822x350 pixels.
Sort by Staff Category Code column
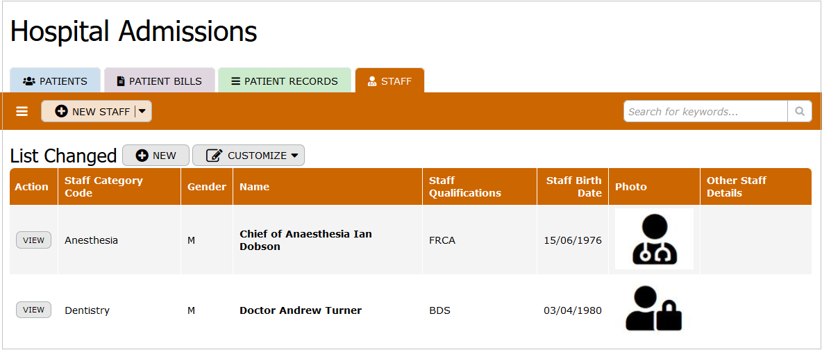click(103, 187)
